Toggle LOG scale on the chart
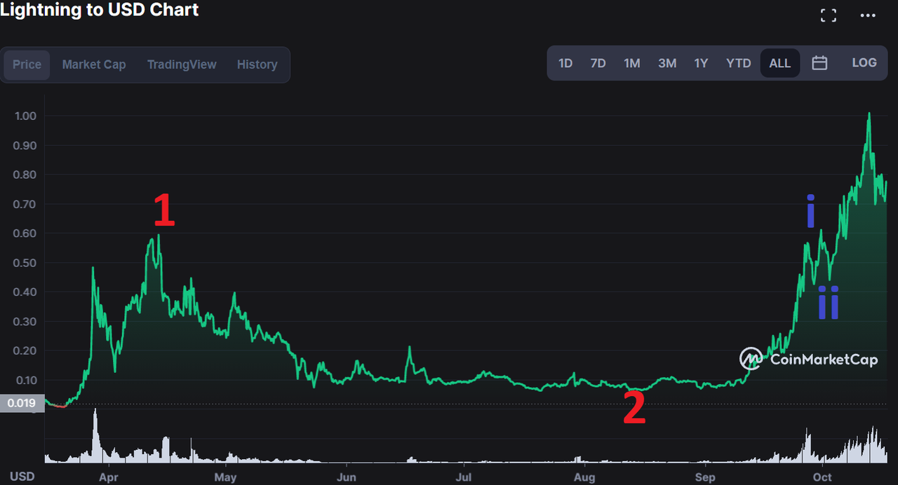Screen dimensions: 898x485 pos(864,62)
